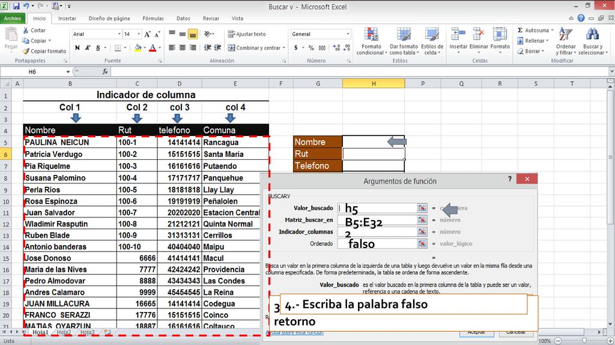
Task: Open the font name Arial dropdown
Action: pyautogui.click(x=120, y=34)
